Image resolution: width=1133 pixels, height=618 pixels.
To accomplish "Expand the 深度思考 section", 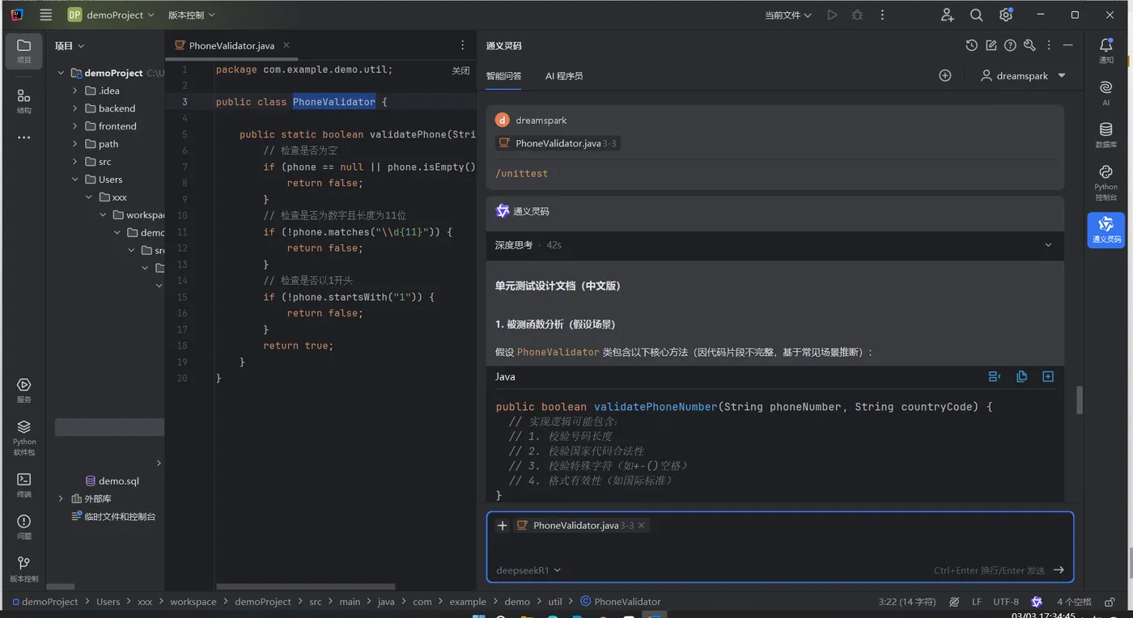I will click(x=1048, y=245).
